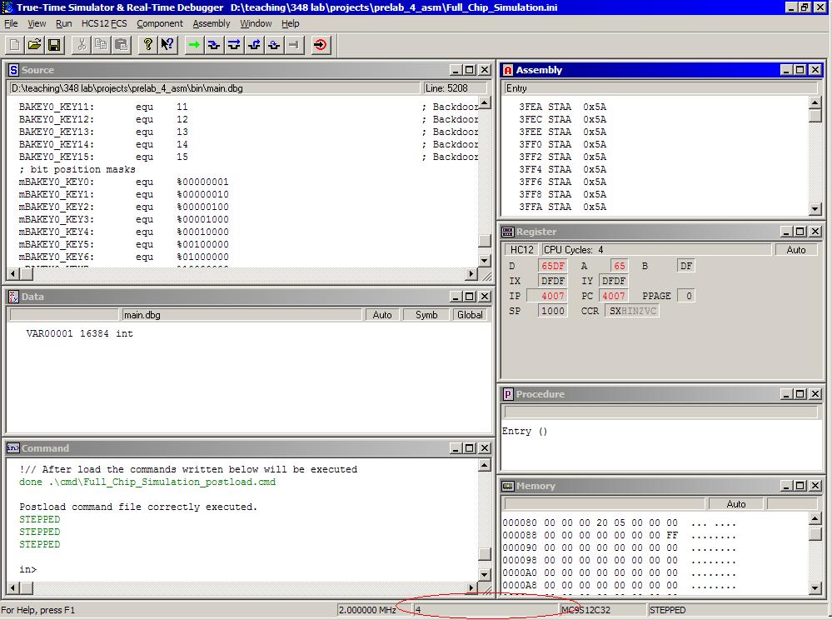Click the Register window title icon
Screen dimensions: 832x620
pos(508,232)
